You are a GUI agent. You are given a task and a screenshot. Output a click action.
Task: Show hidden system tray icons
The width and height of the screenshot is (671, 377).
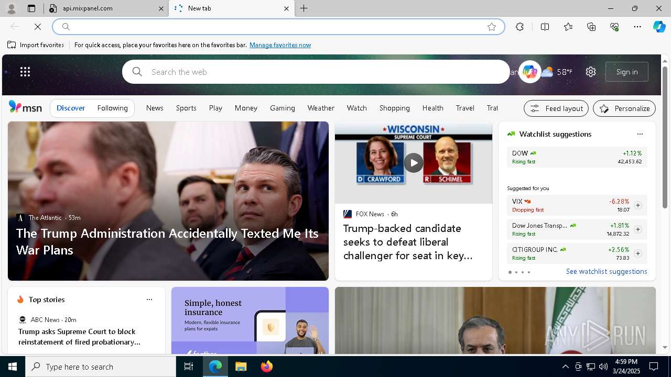(x=565, y=367)
